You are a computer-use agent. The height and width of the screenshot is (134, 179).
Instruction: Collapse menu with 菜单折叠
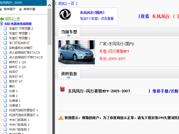pos(29,9)
